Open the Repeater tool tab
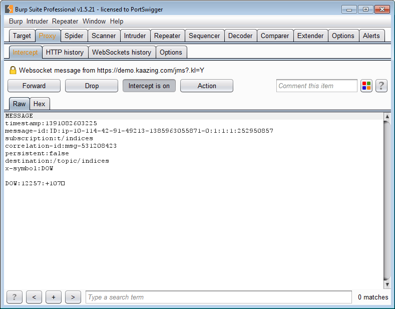 click(167, 36)
